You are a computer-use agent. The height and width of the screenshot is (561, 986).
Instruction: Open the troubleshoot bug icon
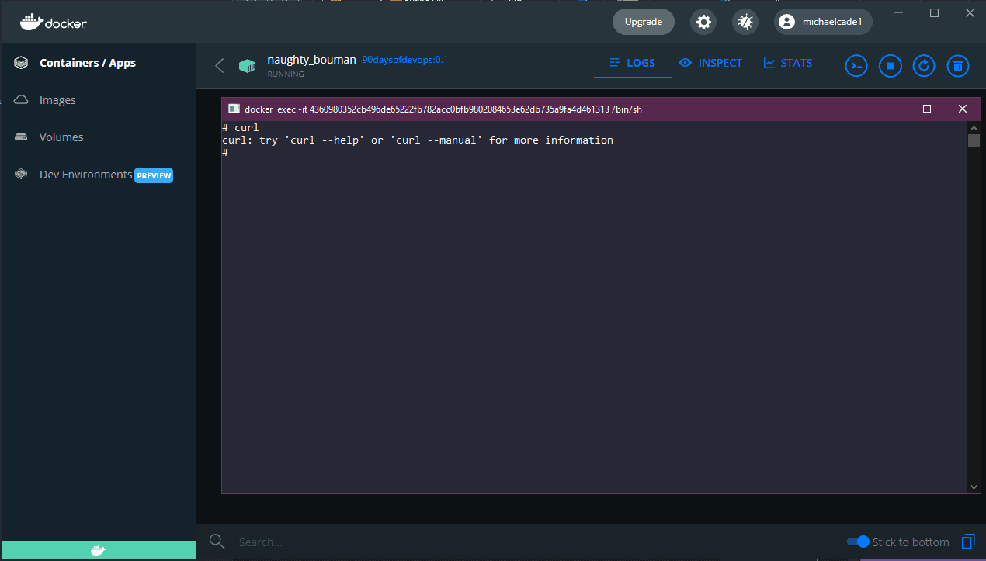[x=745, y=22]
